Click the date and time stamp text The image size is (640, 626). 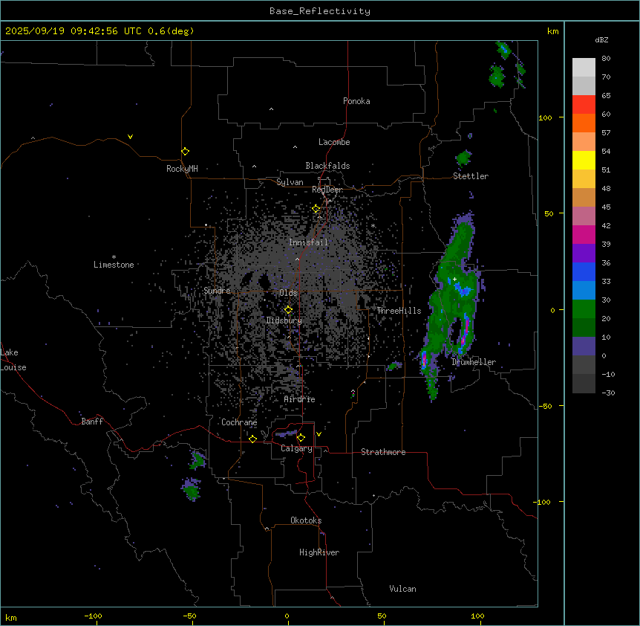pyautogui.click(x=99, y=31)
